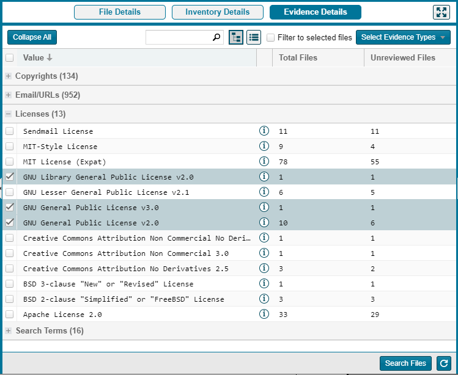Click the fullscreen expand icon

[x=441, y=12]
